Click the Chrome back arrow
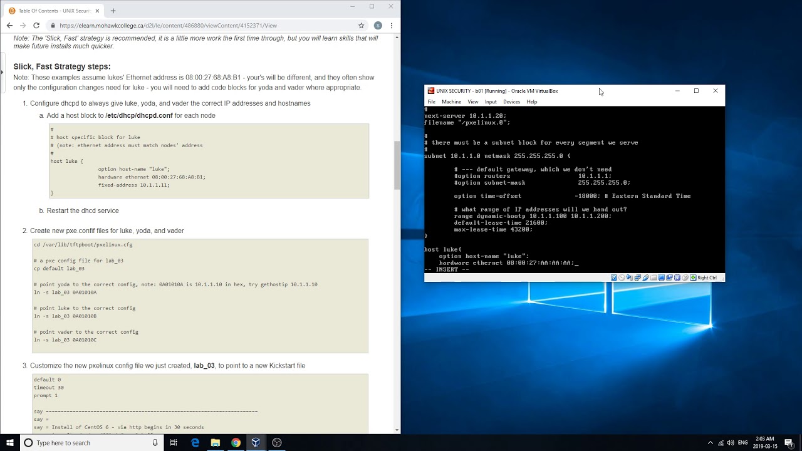This screenshot has width=802, height=451. (9, 26)
